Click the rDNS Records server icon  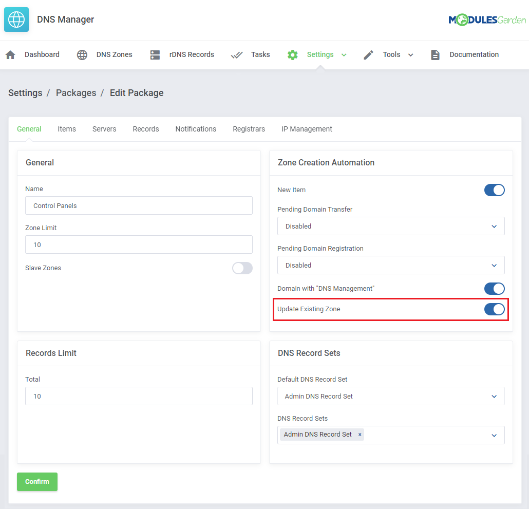pyautogui.click(x=155, y=54)
